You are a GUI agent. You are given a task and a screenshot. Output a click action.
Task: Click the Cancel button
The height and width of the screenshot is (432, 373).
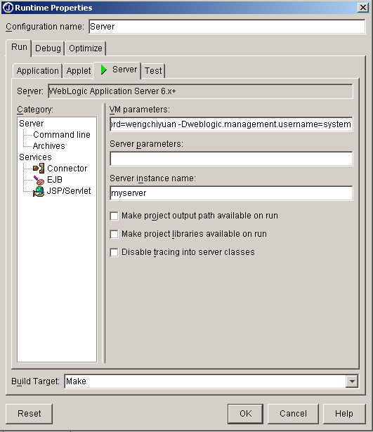pos(293,414)
